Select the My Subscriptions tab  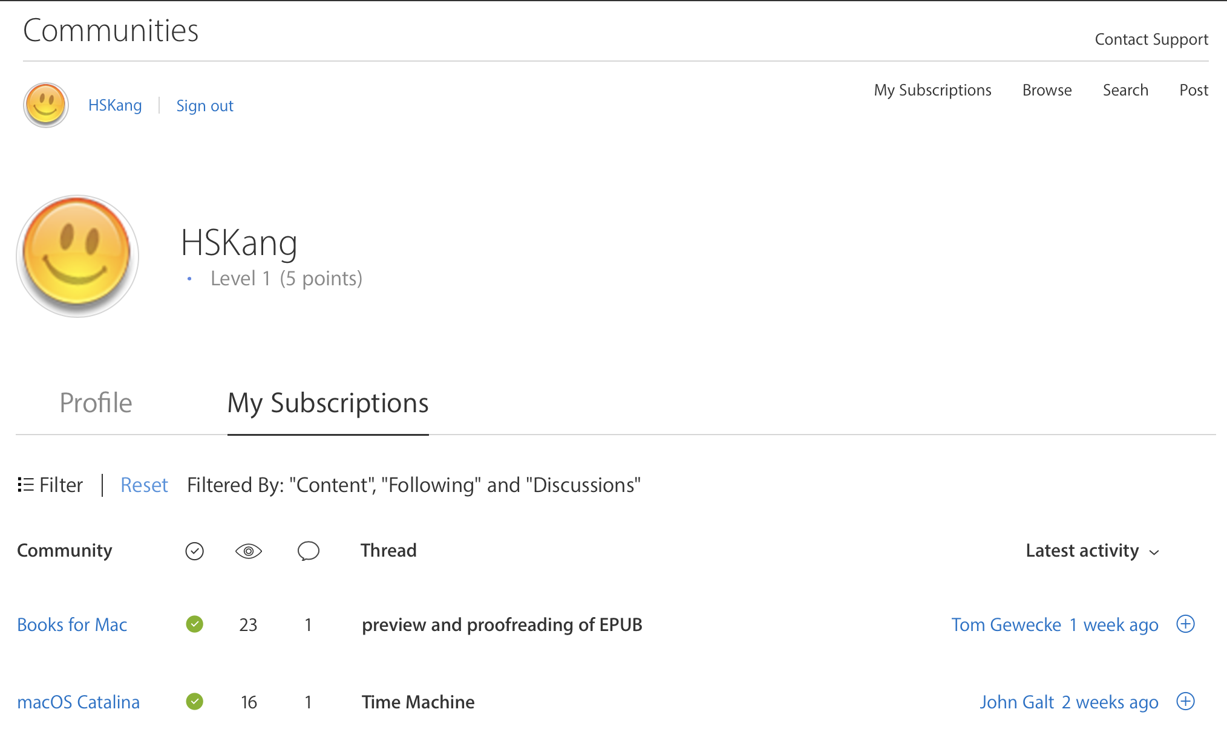328,403
